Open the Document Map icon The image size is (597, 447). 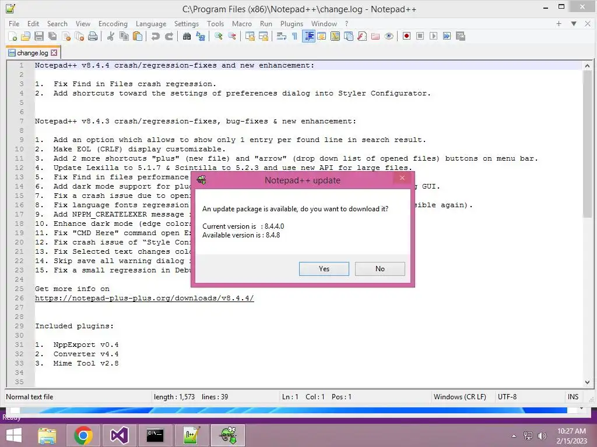pyautogui.click(x=335, y=37)
